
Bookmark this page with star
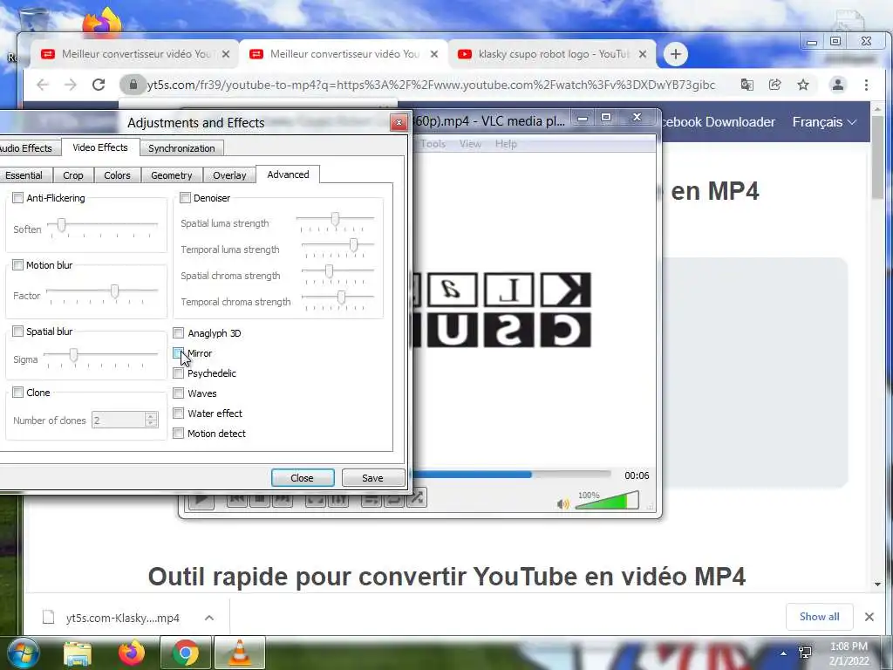(803, 85)
